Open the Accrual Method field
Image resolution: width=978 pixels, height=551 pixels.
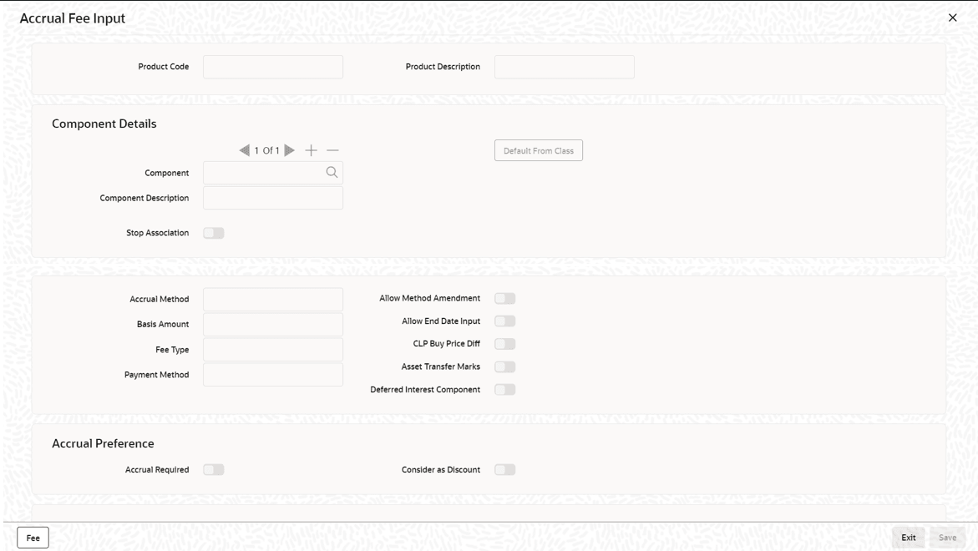click(273, 299)
